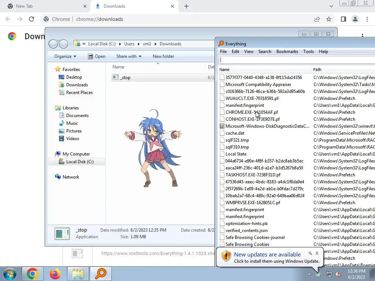Open the Organize dropdown menu
Image resolution: width=375 pixels, height=281 pixels.
coord(65,56)
